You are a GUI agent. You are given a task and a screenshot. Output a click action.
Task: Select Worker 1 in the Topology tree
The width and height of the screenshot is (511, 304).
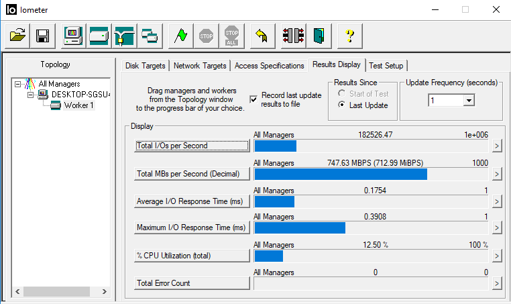point(78,105)
